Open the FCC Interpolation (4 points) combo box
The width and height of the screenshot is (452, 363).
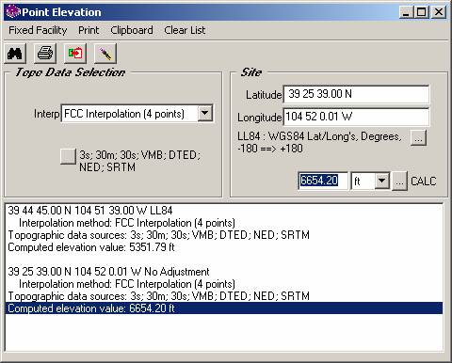[137, 114]
